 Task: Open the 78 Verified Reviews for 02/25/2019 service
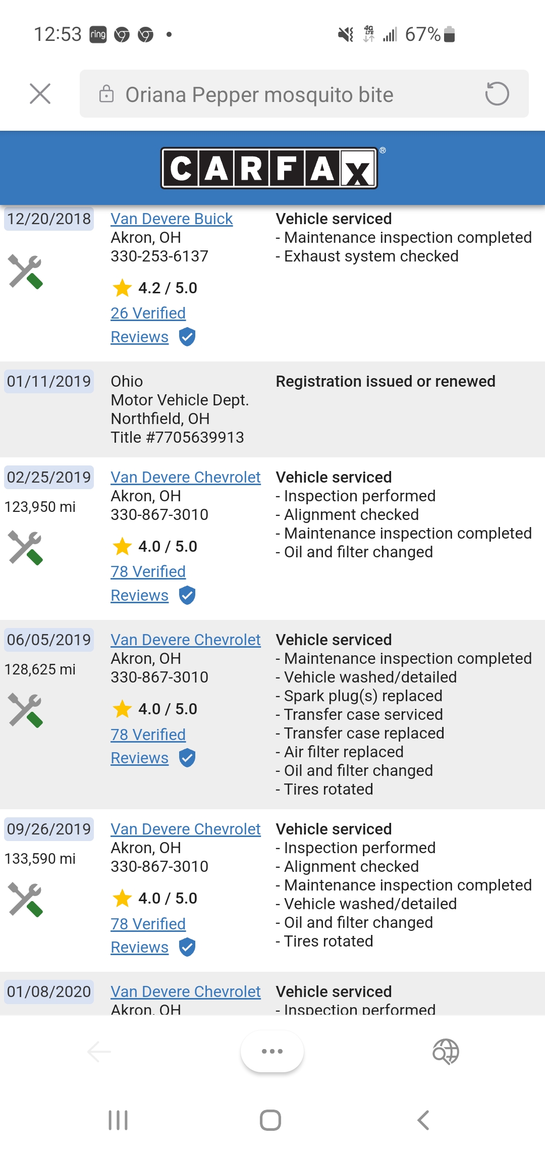click(x=148, y=571)
